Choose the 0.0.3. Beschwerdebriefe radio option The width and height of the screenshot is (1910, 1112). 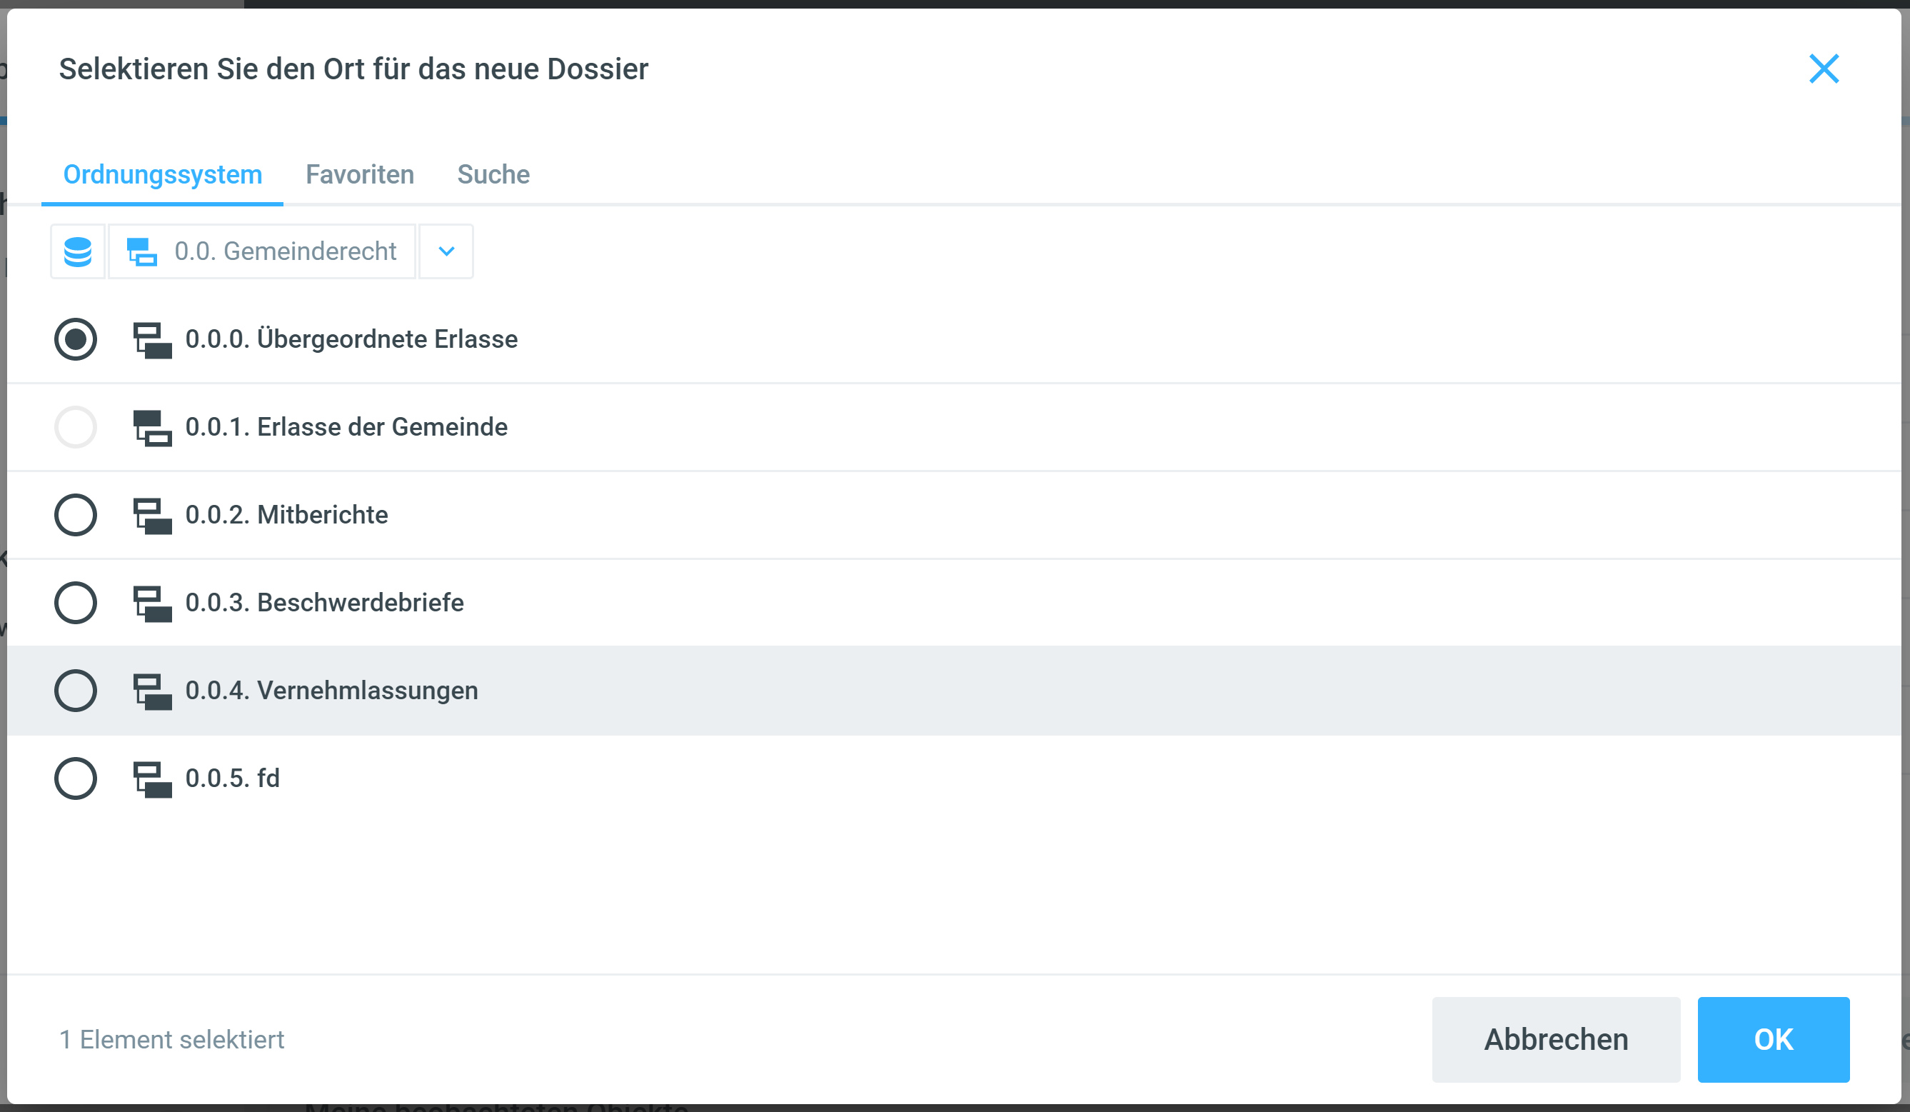(76, 603)
